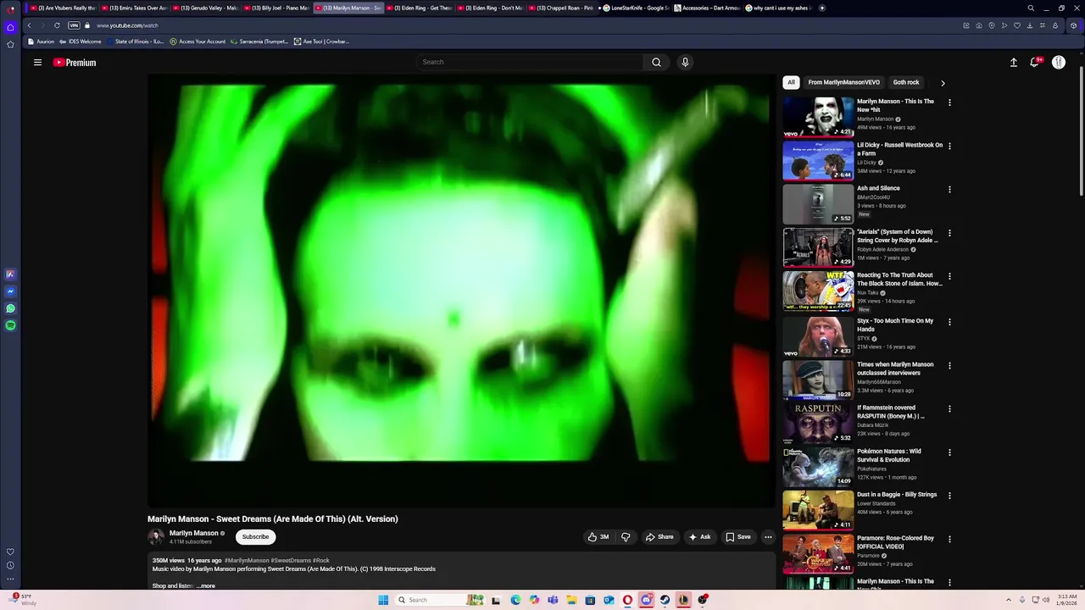The width and height of the screenshot is (1085, 610).
Task: Open options menu for Dust in a Baggie video
Action: pos(949,496)
